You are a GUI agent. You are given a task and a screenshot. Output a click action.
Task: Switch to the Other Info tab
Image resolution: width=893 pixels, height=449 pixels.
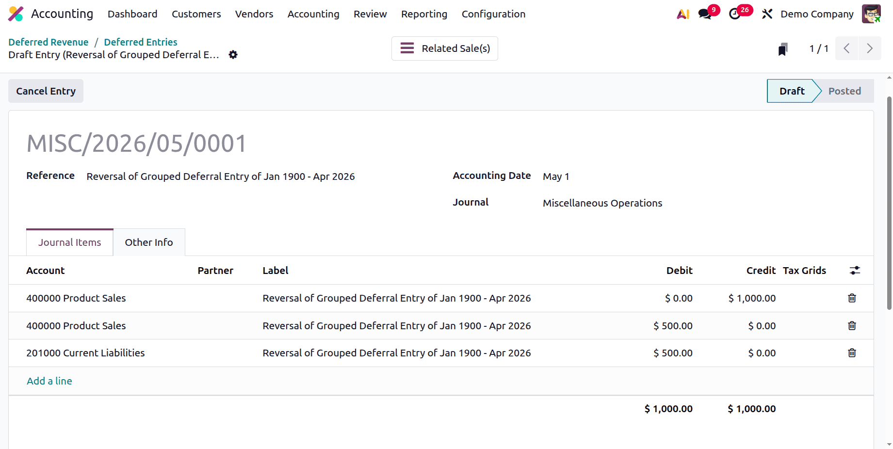click(x=149, y=242)
